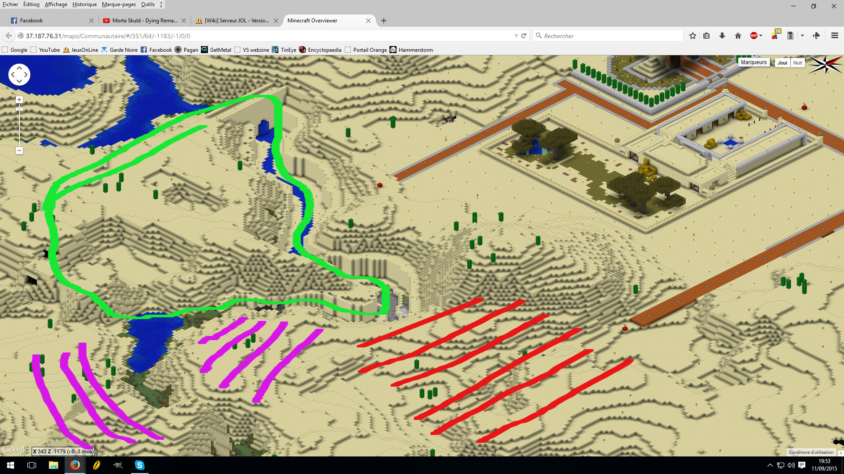Open the Marqueurs overlay list

click(753, 62)
